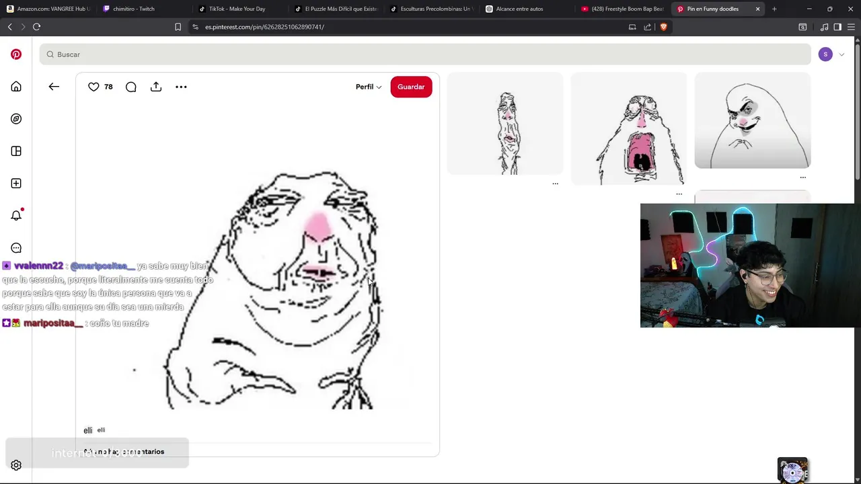
Task: Go to Home feed sidebar icon
Action: [16, 87]
